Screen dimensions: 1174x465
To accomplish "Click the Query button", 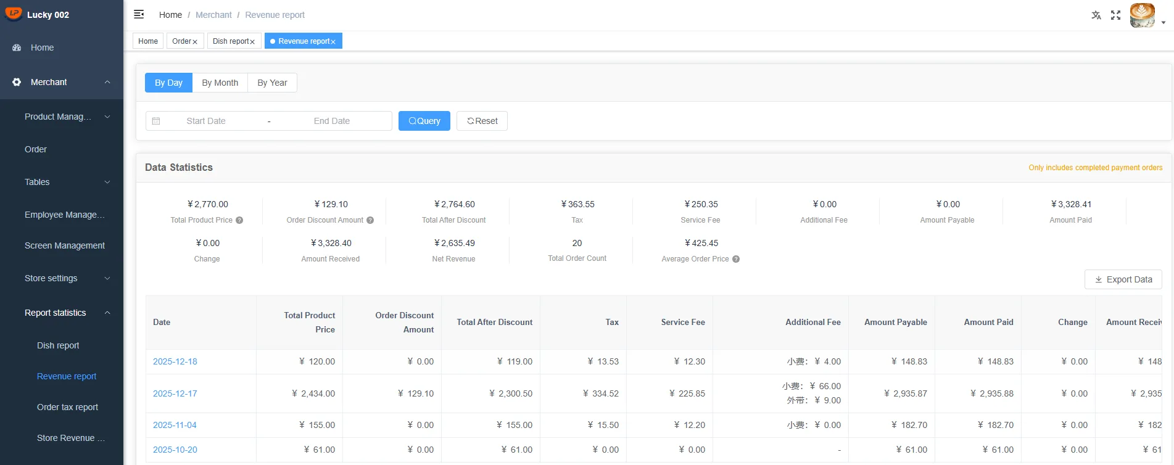I will pos(424,121).
